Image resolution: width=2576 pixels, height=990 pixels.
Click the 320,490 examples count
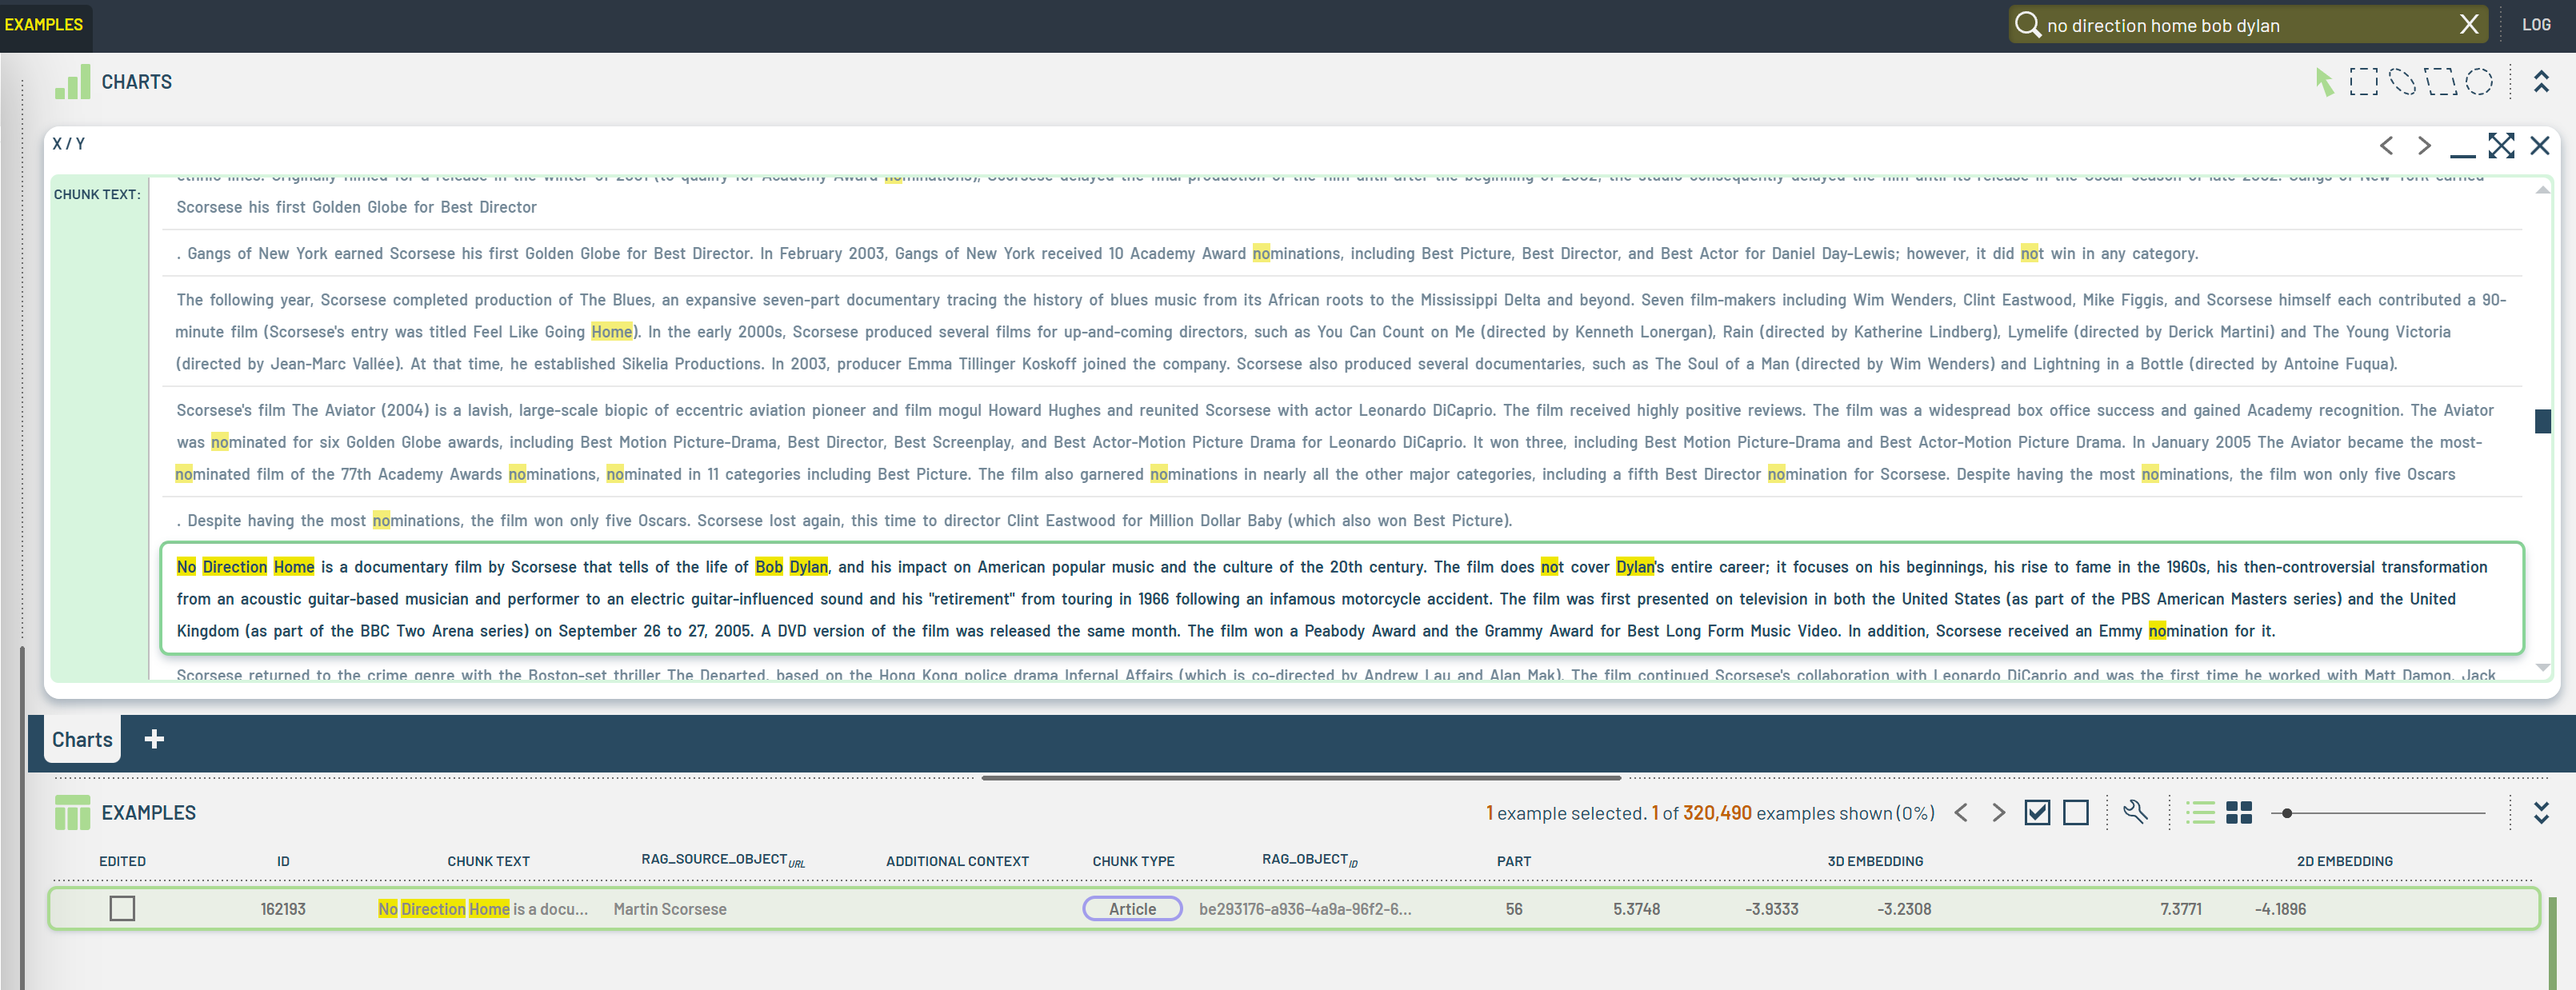[1717, 813]
